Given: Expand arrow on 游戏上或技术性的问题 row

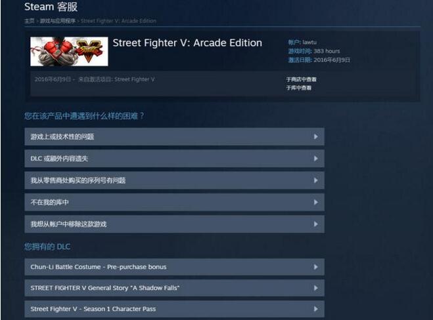Looking at the screenshot, I should 315,136.
